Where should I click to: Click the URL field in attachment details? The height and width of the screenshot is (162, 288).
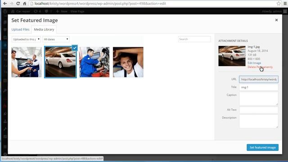pyautogui.click(x=259, y=79)
